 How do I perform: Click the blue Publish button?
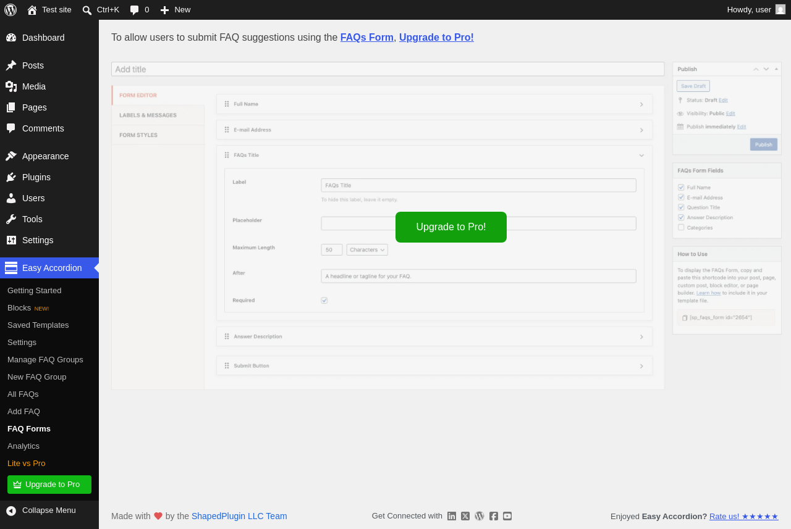pyautogui.click(x=764, y=144)
